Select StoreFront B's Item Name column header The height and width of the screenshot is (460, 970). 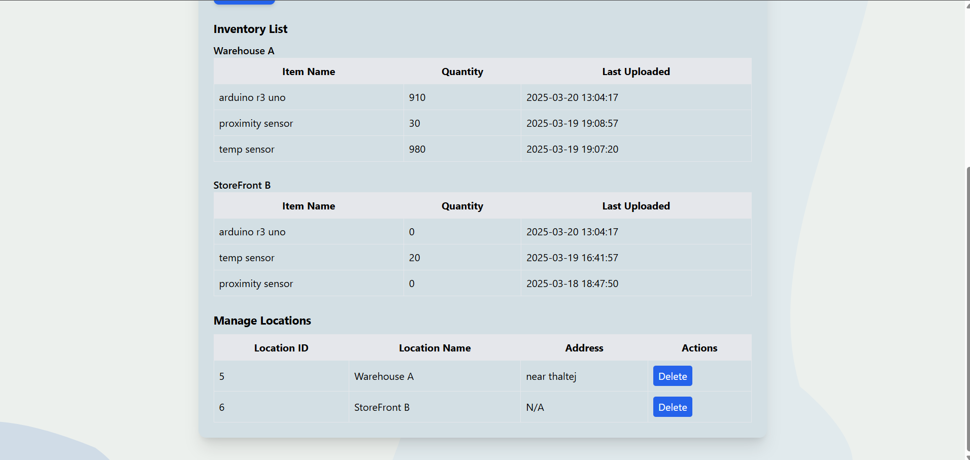(x=308, y=206)
